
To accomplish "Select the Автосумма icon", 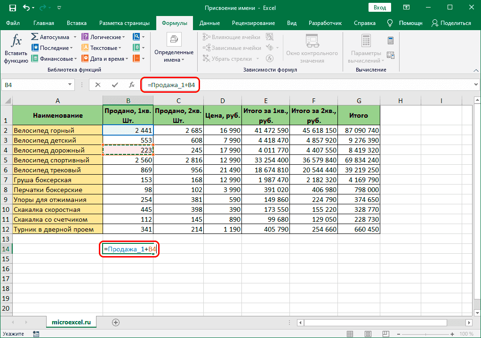I will coord(34,37).
